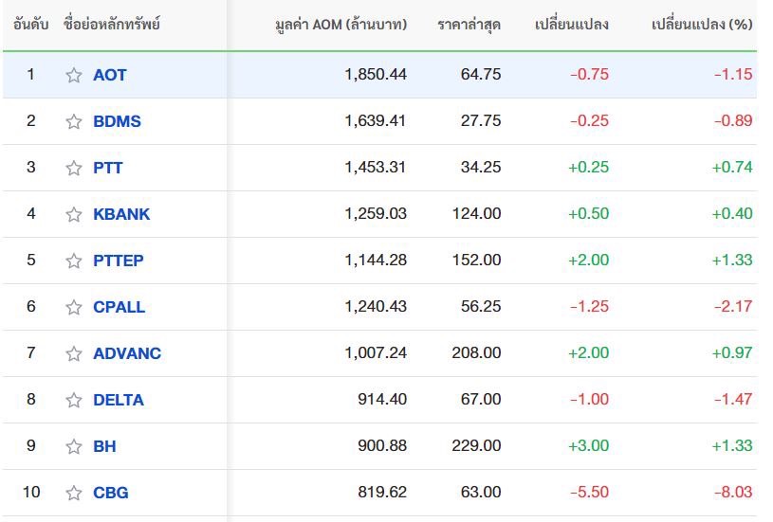The width and height of the screenshot is (773, 522).
Task: Click the เปลี่ยนแปลง (%) column header
Action: click(x=702, y=24)
